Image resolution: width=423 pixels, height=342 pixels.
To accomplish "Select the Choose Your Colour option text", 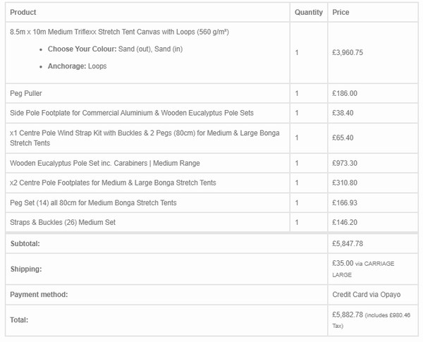I will tap(115, 49).
